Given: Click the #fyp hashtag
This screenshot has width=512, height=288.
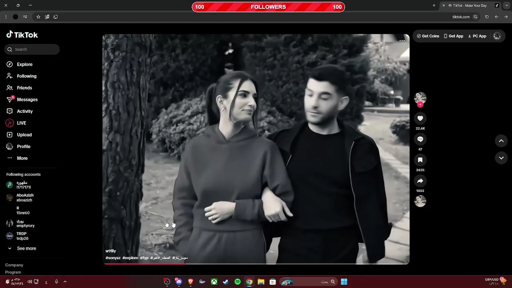Looking at the screenshot, I should [144, 258].
